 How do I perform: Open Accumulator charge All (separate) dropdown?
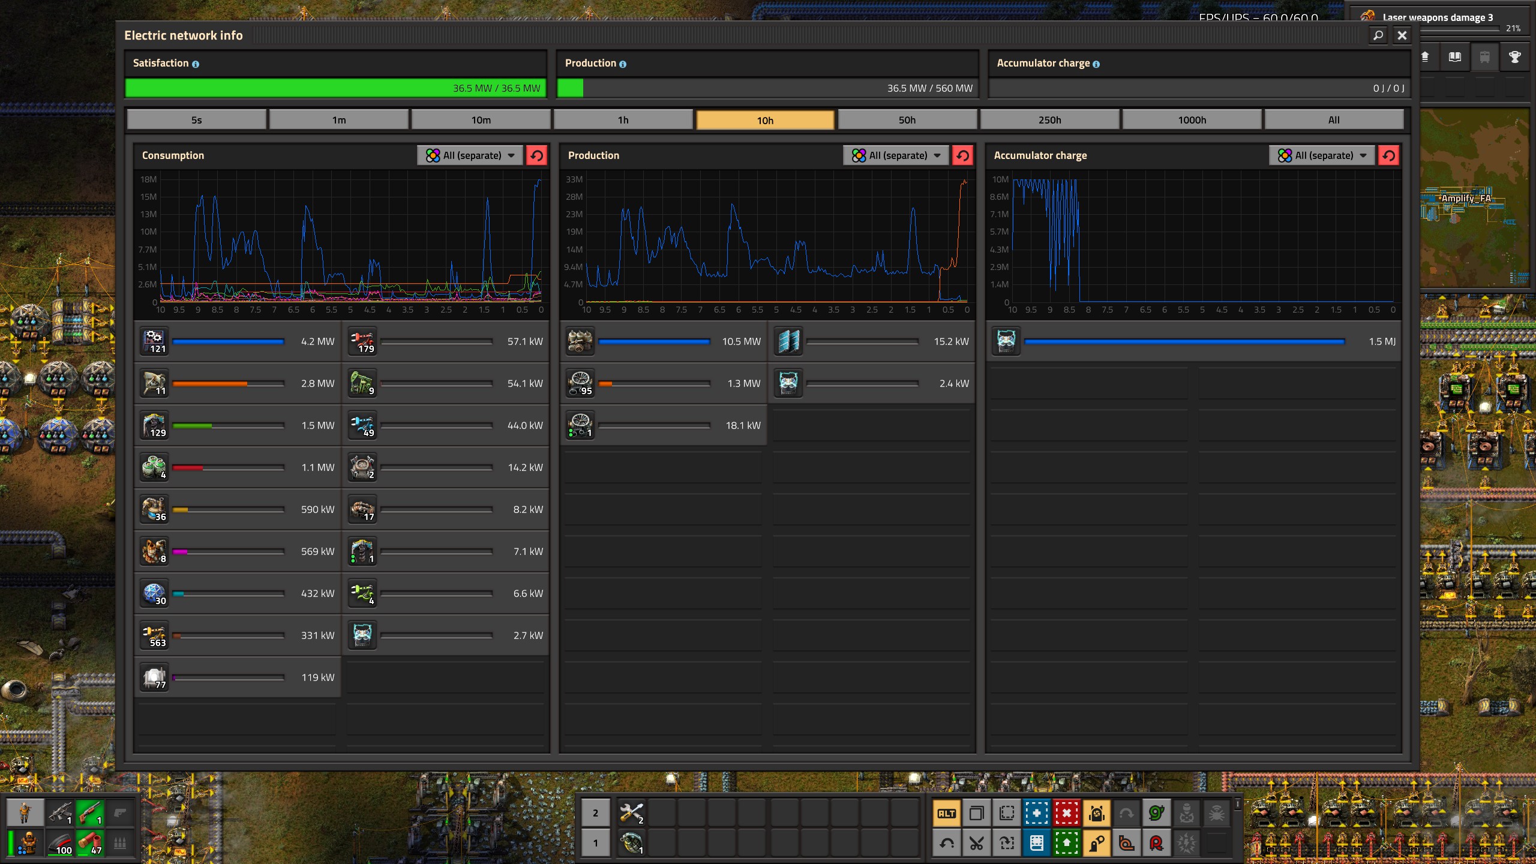tap(1322, 155)
